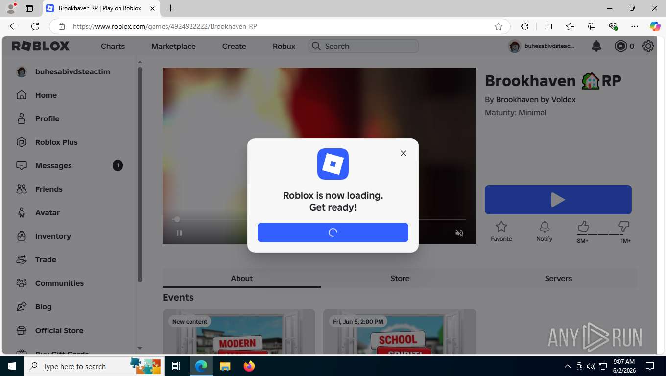Open the Marketplace menu
The image size is (666, 376).
[x=173, y=46]
